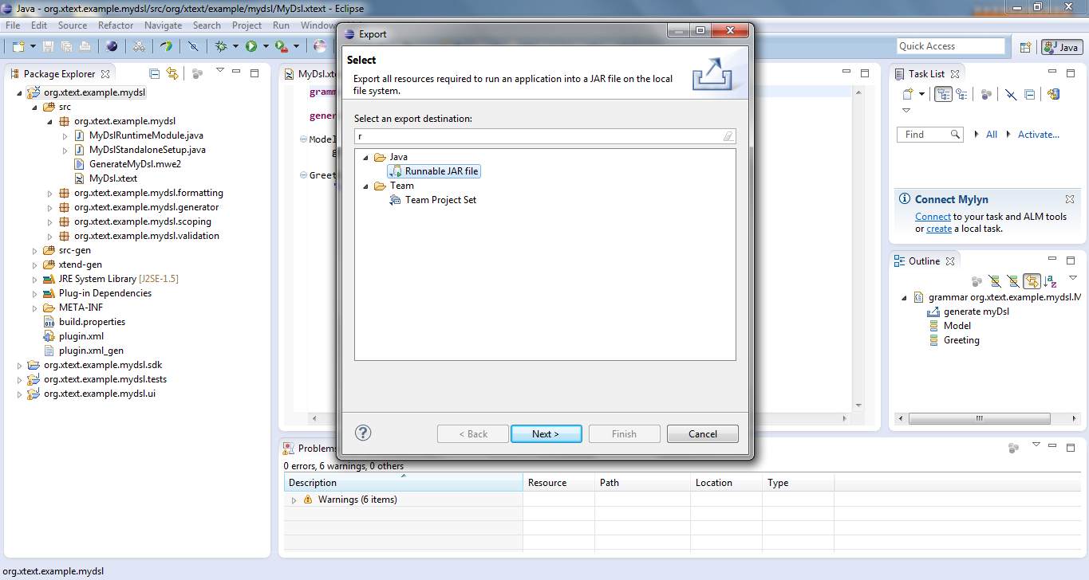The width and height of the screenshot is (1089, 580).
Task: Toggle first hide-rules filter in Outline
Action: tap(994, 280)
